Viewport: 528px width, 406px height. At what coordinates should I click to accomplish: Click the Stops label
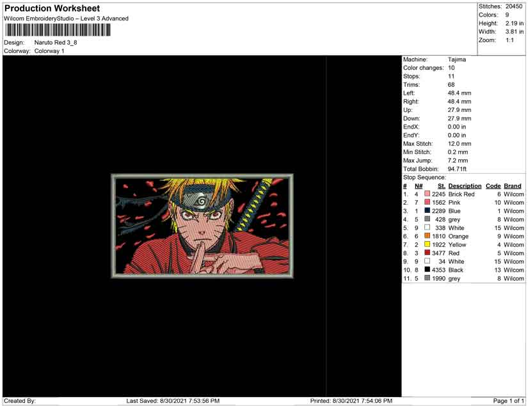point(412,76)
